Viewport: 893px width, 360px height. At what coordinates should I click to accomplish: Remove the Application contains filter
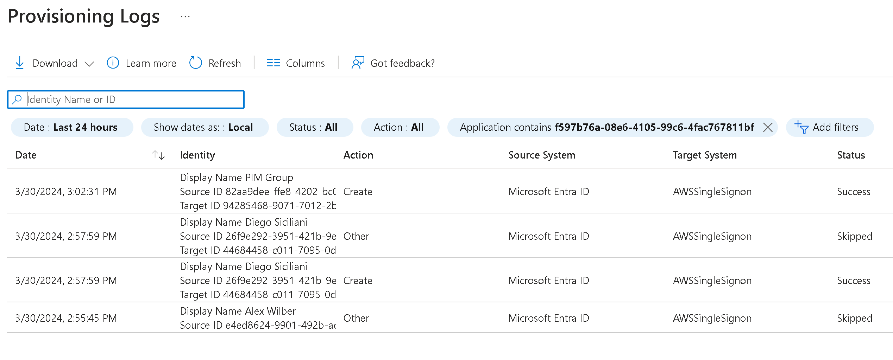tap(768, 127)
